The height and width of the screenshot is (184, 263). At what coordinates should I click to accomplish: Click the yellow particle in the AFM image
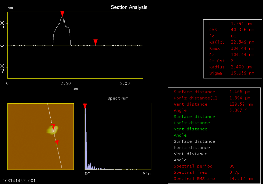[x=52, y=130]
